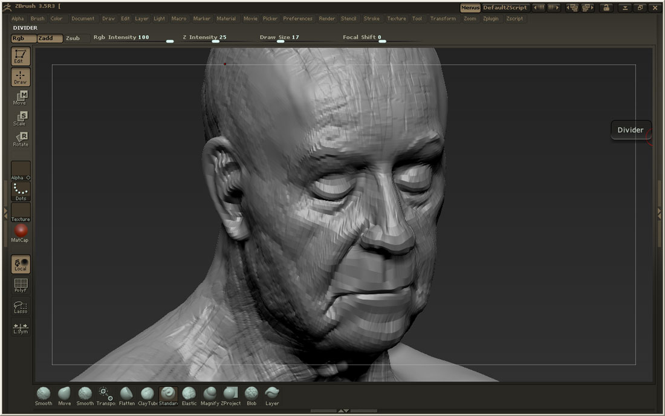Select the Blob brush

tap(251, 395)
